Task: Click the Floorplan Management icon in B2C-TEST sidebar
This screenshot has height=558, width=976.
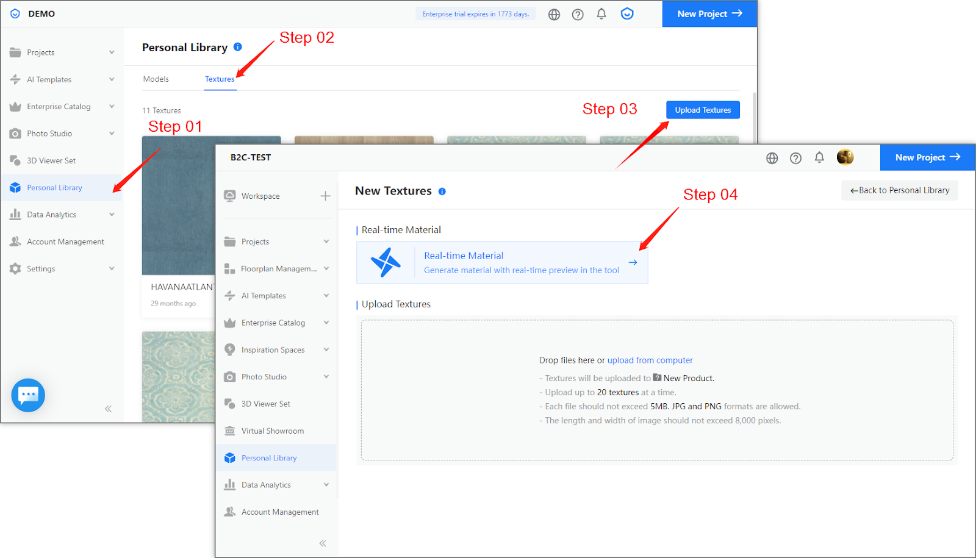Action: point(230,269)
